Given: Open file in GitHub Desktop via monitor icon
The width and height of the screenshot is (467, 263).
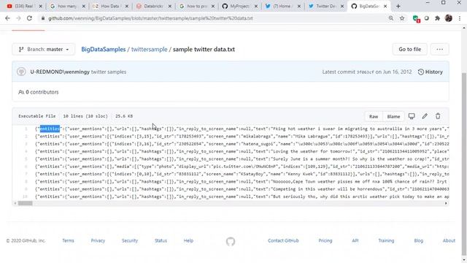Looking at the screenshot, I should 412,116.
